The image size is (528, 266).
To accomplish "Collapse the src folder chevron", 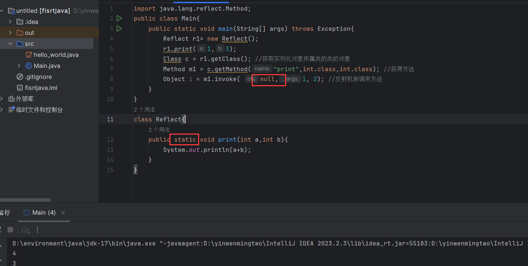I will tap(10, 44).
